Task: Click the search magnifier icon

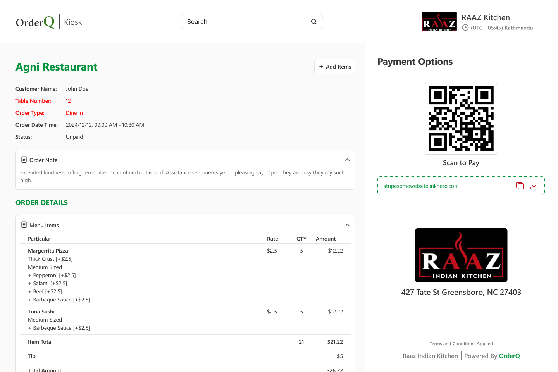Action: click(x=313, y=21)
